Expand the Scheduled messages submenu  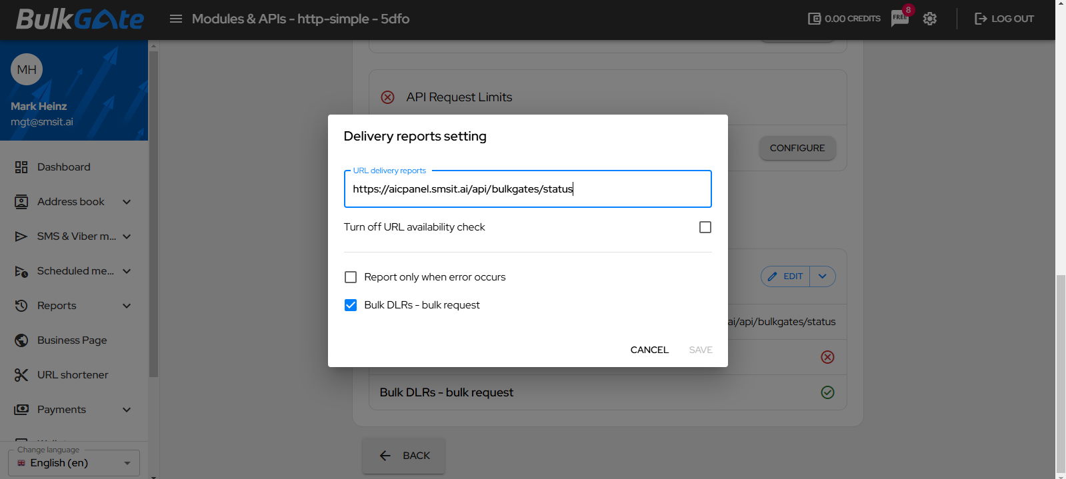pos(127,271)
